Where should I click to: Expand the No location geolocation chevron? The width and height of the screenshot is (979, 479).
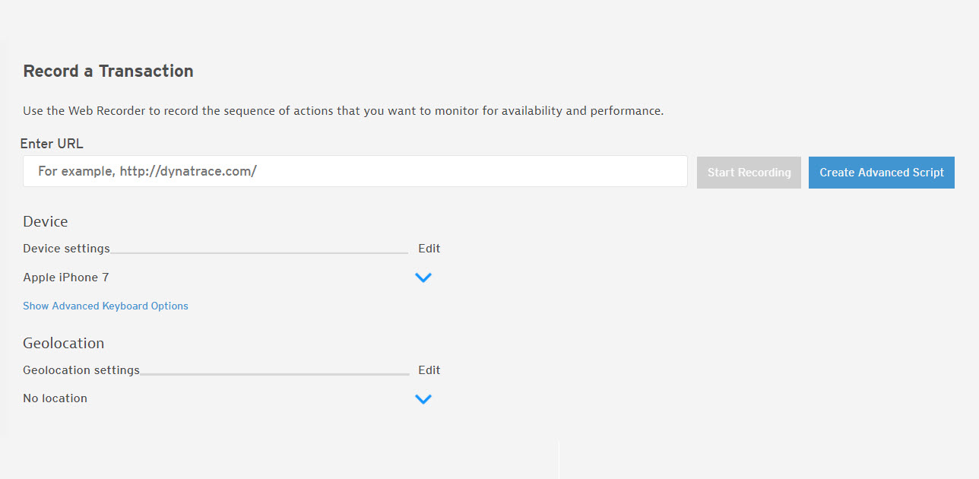[x=423, y=398]
